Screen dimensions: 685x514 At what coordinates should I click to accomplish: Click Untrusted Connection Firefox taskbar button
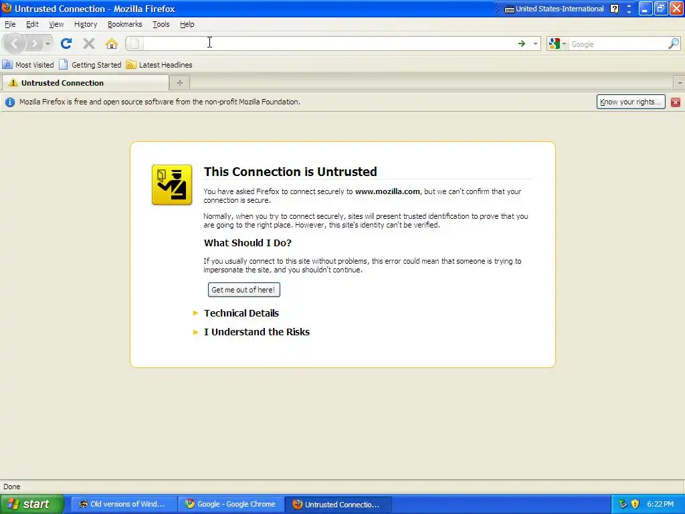click(x=338, y=504)
